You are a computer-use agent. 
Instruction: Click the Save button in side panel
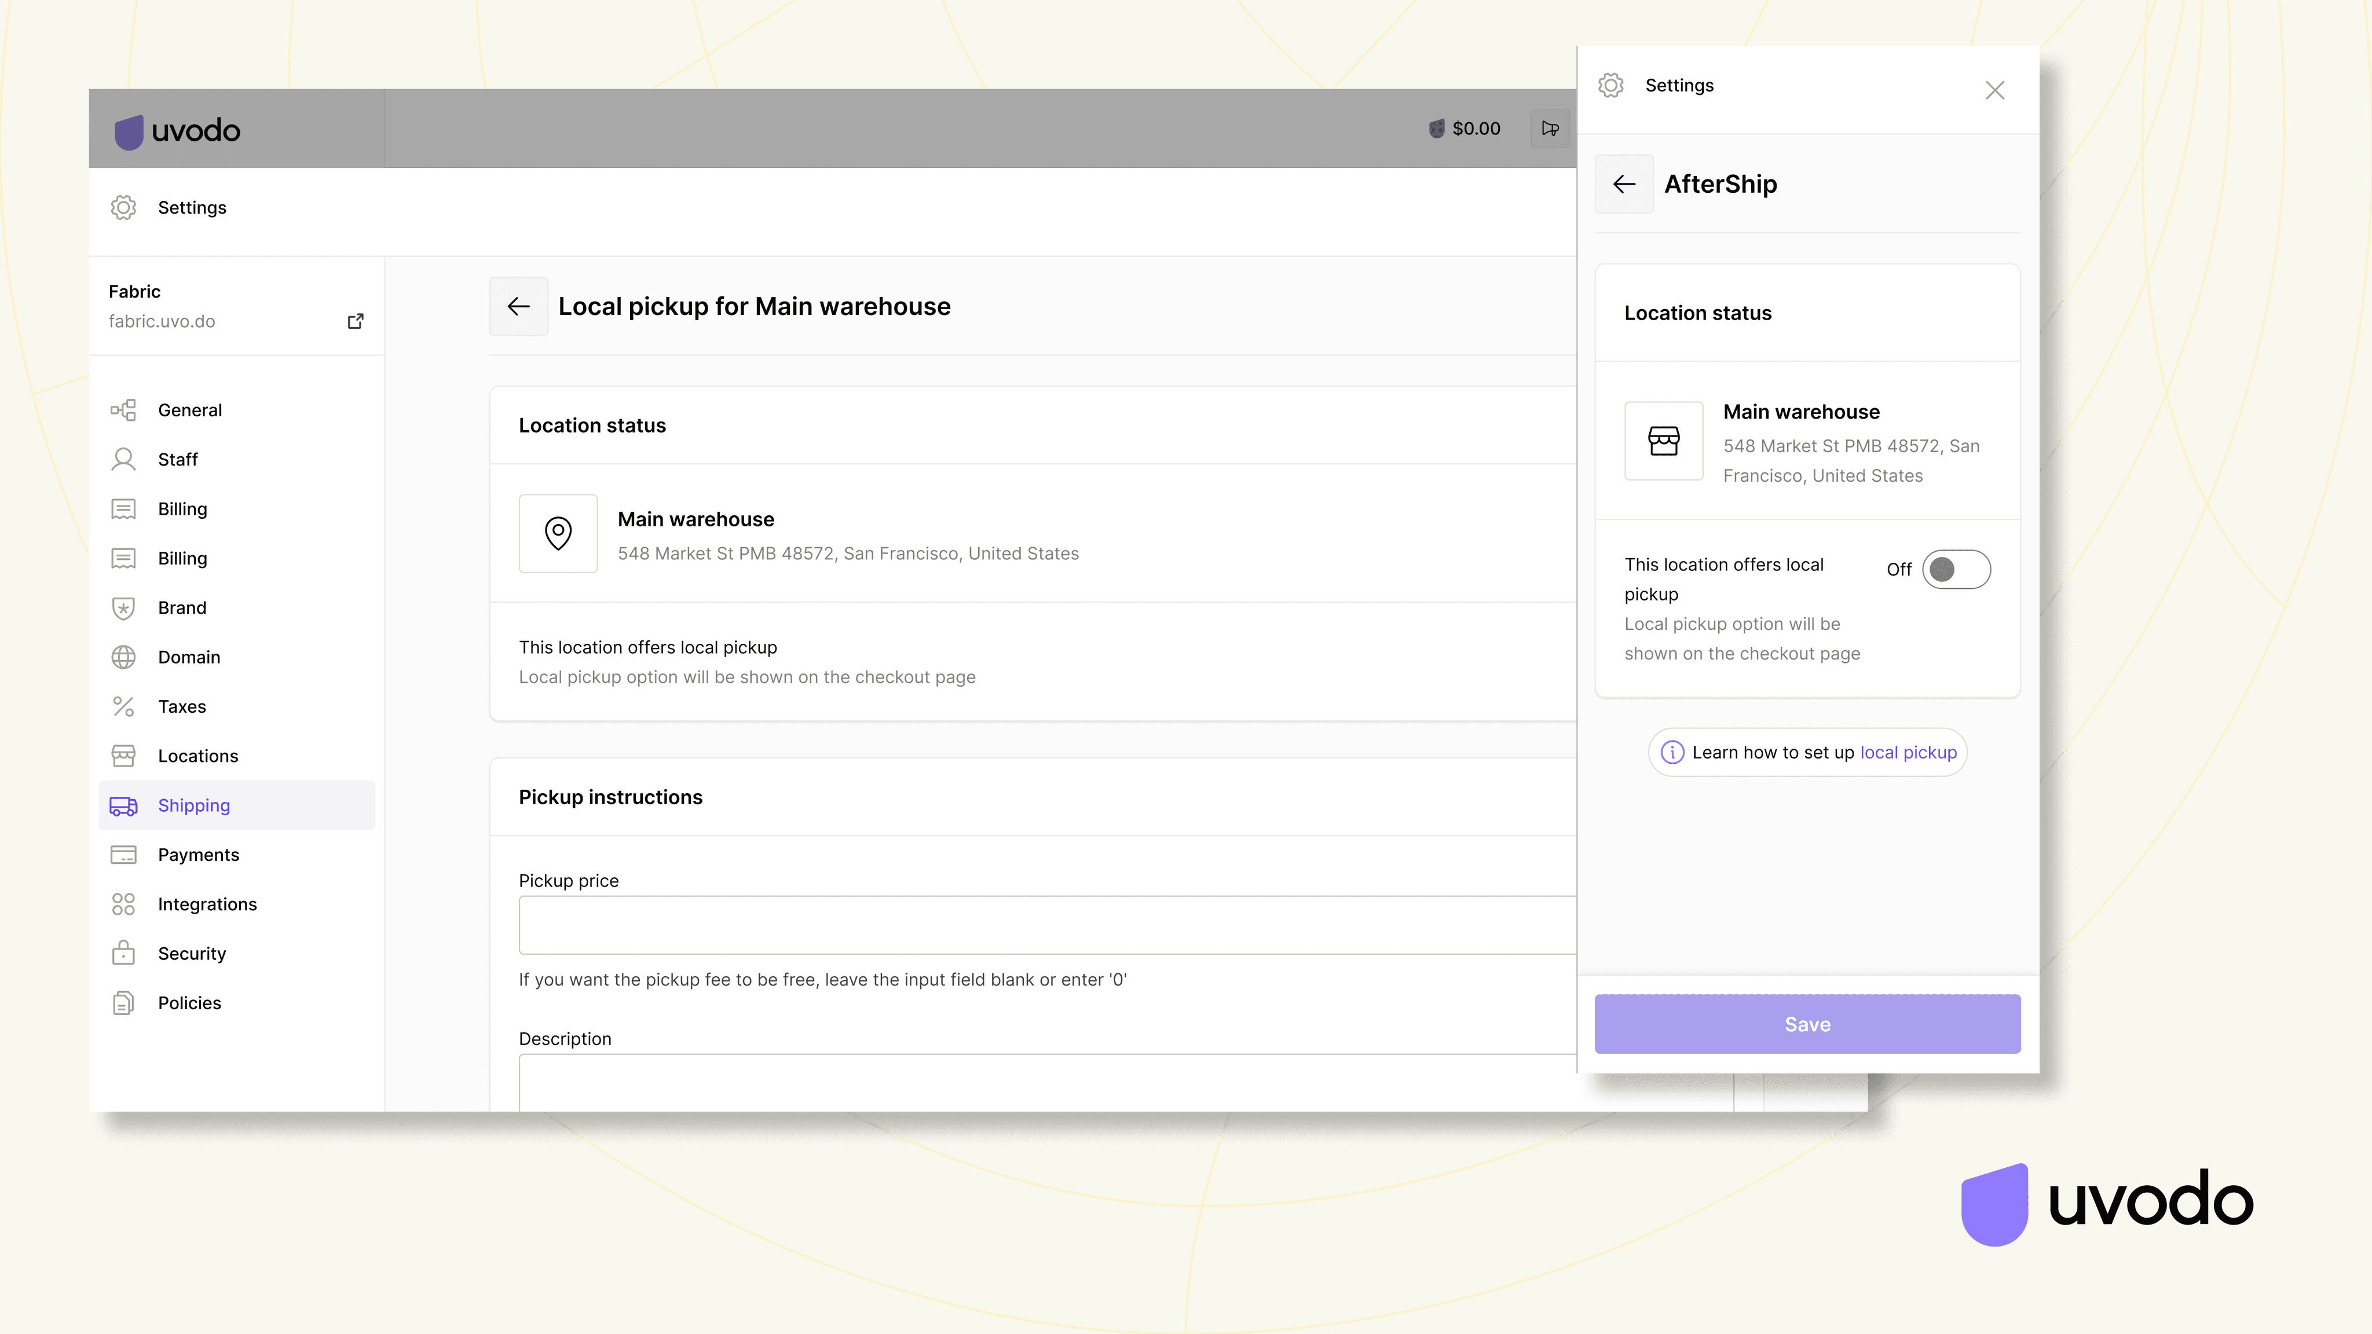pyautogui.click(x=1807, y=1024)
